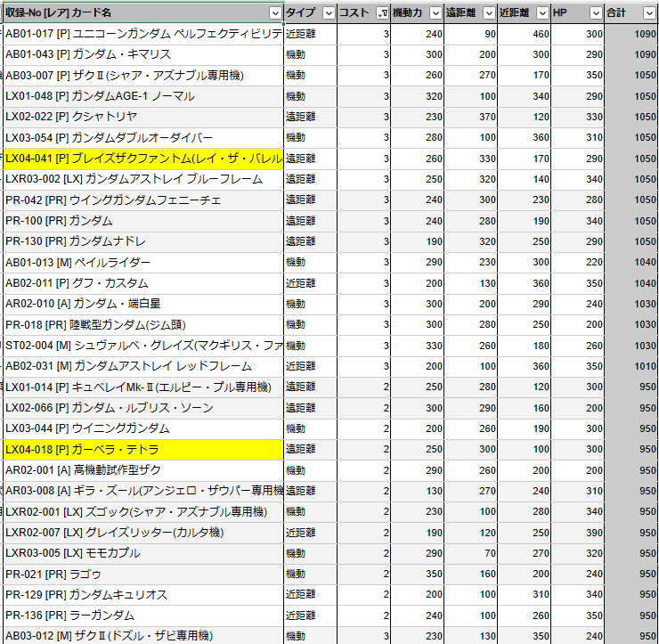Select cell AR02-010 ガンダム・端白星
659x644 pixels.
click(x=142, y=304)
